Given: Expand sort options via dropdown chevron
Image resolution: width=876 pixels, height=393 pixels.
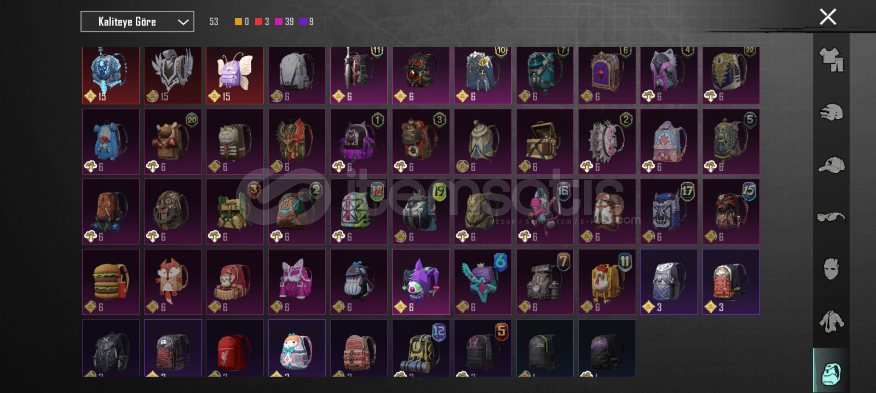Looking at the screenshot, I should [x=183, y=22].
